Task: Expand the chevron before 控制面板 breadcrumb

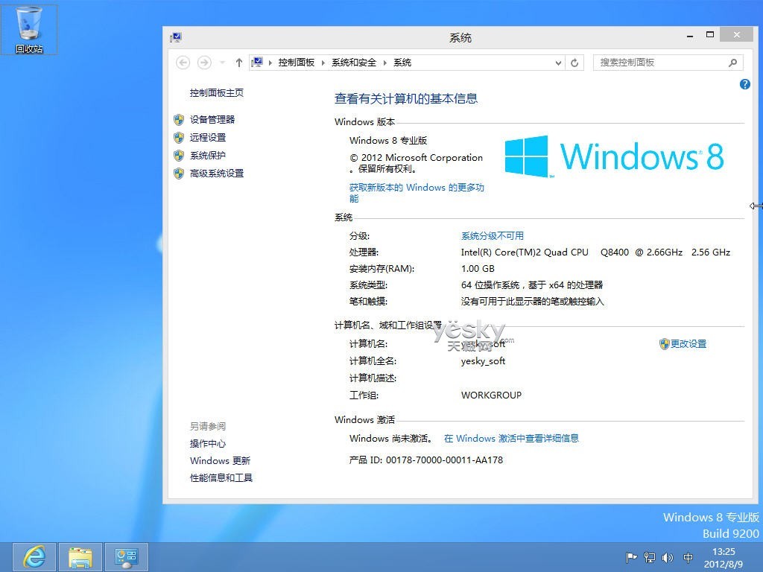Action: (270, 63)
